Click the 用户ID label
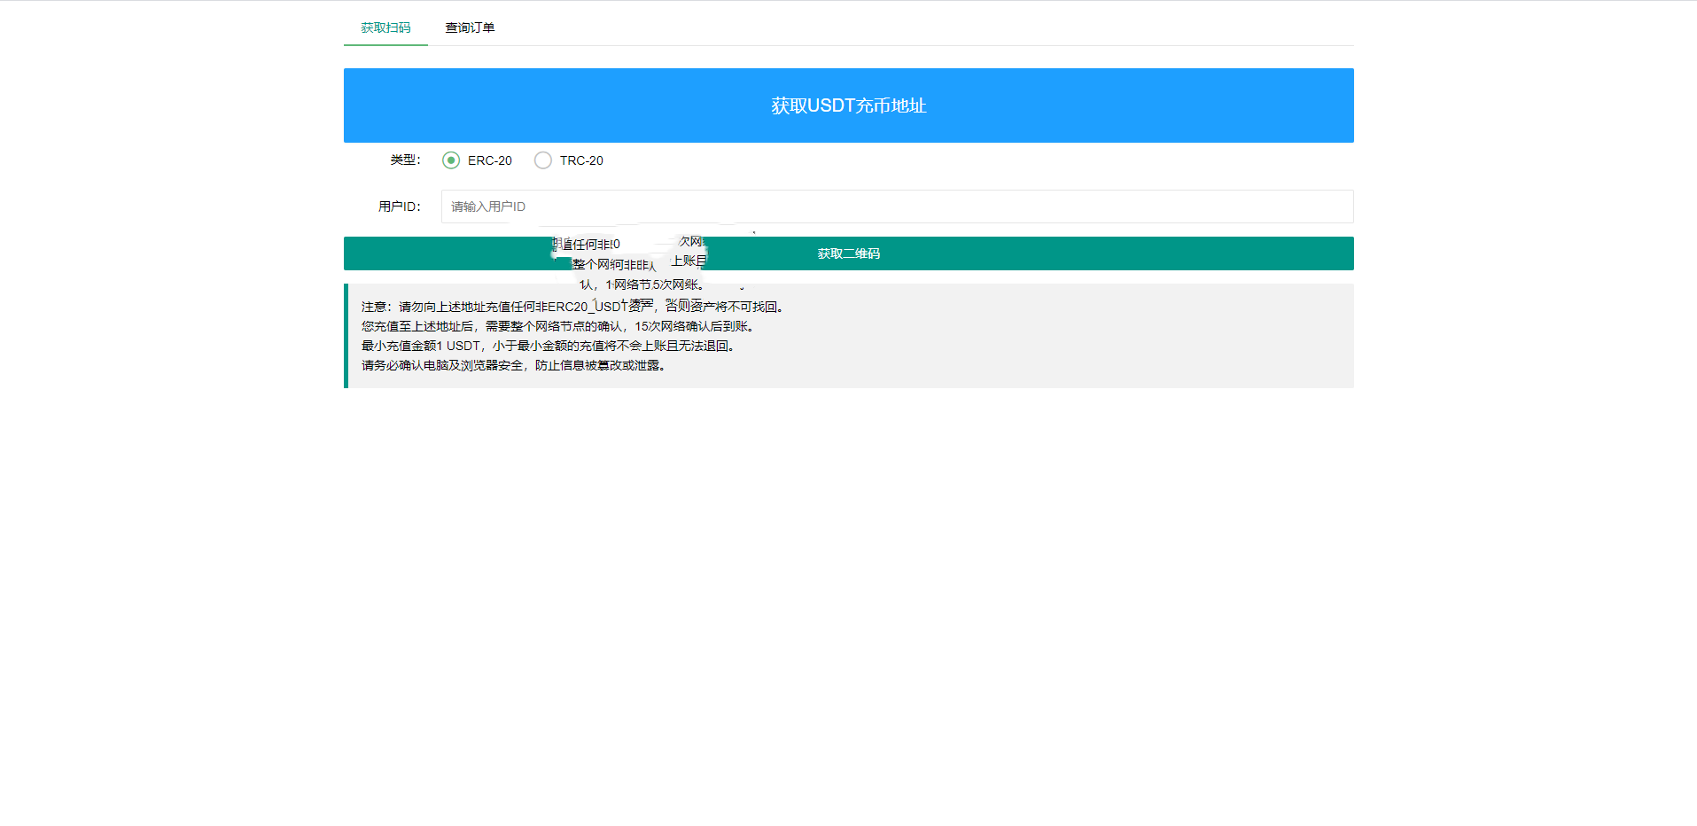The height and width of the screenshot is (826, 1697). (400, 206)
